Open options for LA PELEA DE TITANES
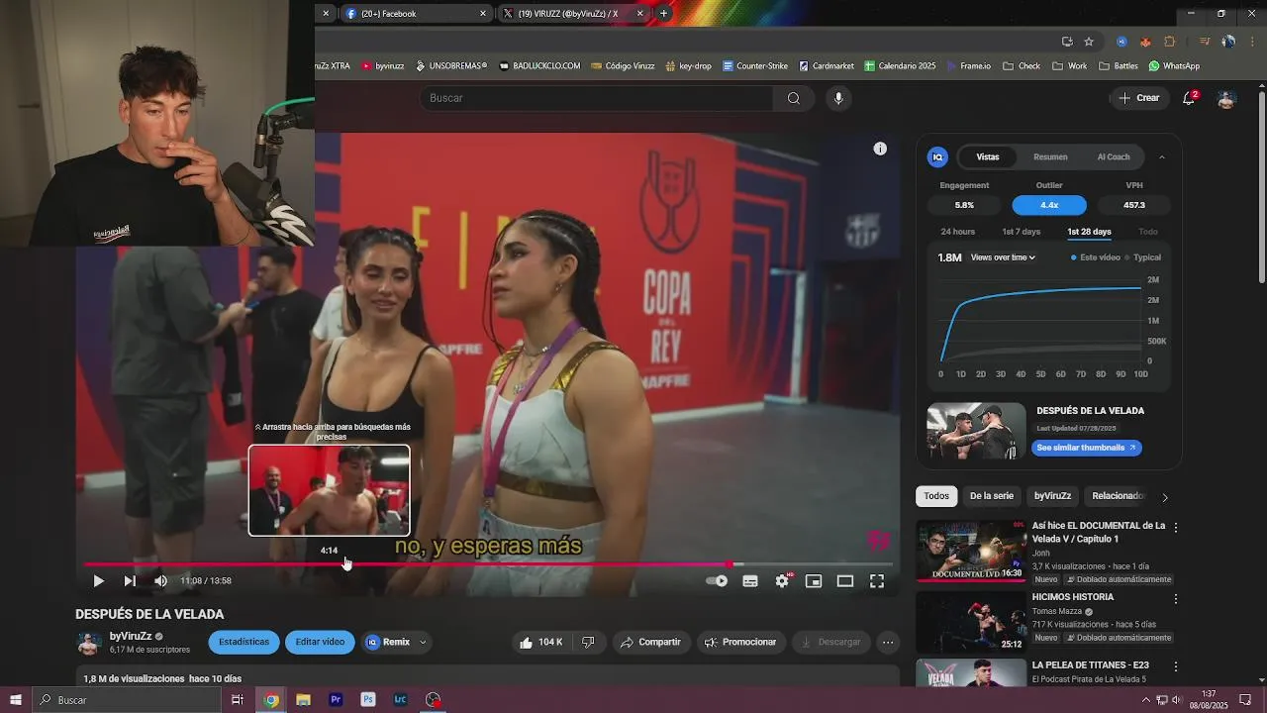Screen dimensions: 1267x713 pos(1176,666)
